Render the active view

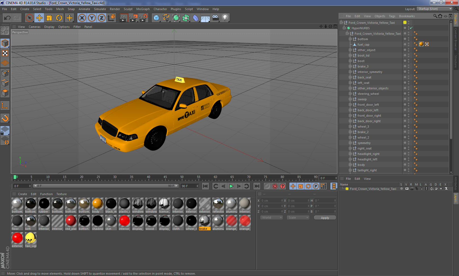tap(123, 18)
